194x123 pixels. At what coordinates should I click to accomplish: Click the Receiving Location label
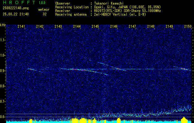coord(72,7)
